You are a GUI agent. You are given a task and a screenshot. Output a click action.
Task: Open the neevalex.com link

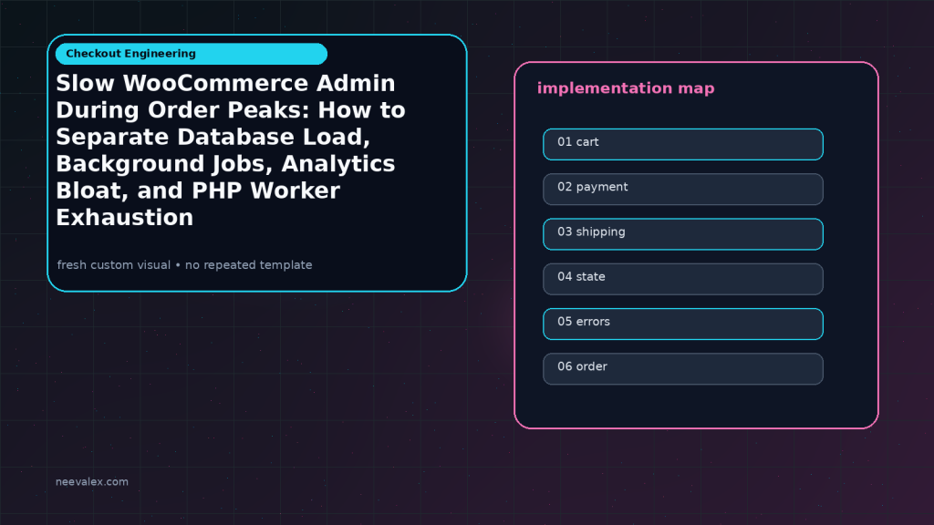[x=92, y=481]
